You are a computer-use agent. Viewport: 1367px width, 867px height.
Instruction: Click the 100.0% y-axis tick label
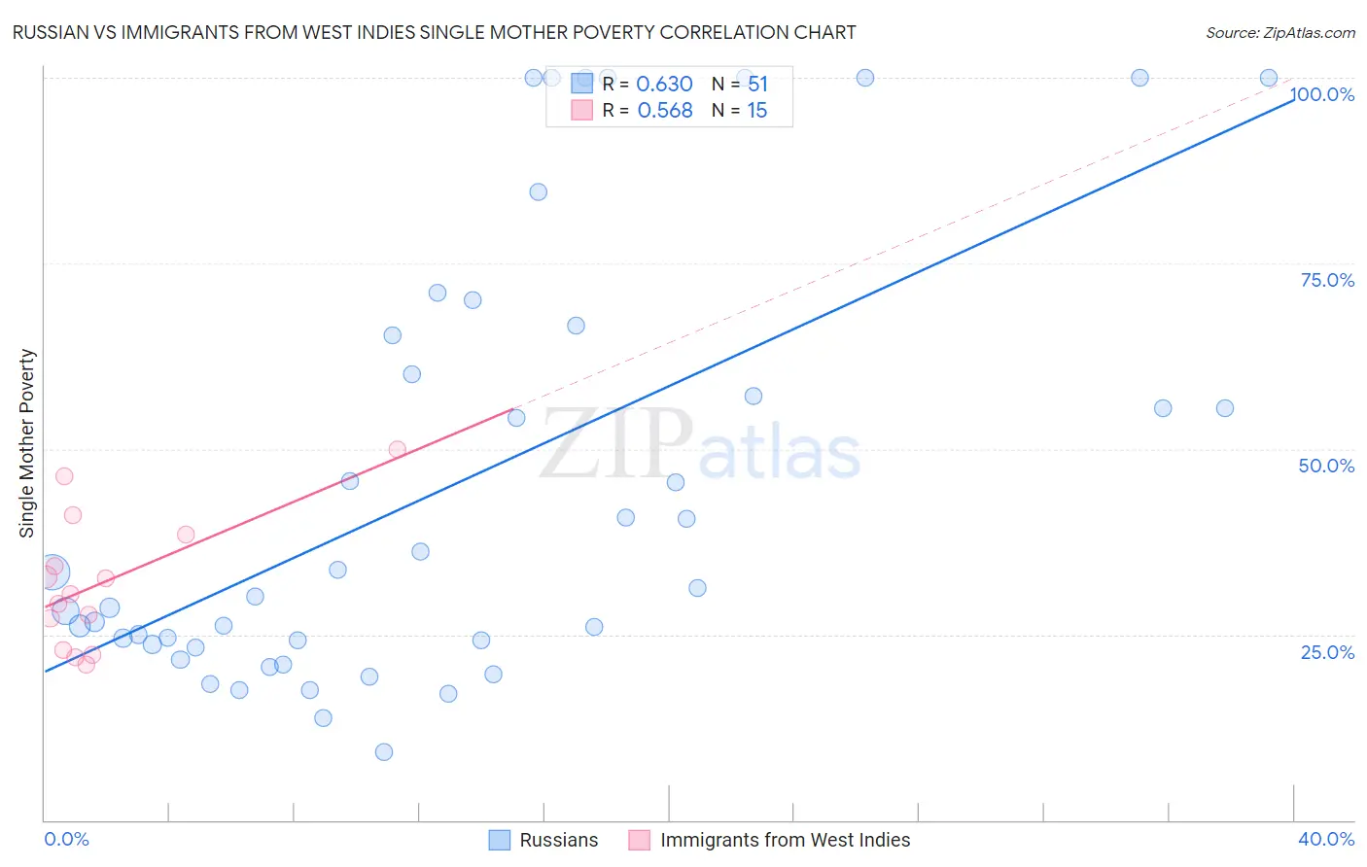point(1322,94)
